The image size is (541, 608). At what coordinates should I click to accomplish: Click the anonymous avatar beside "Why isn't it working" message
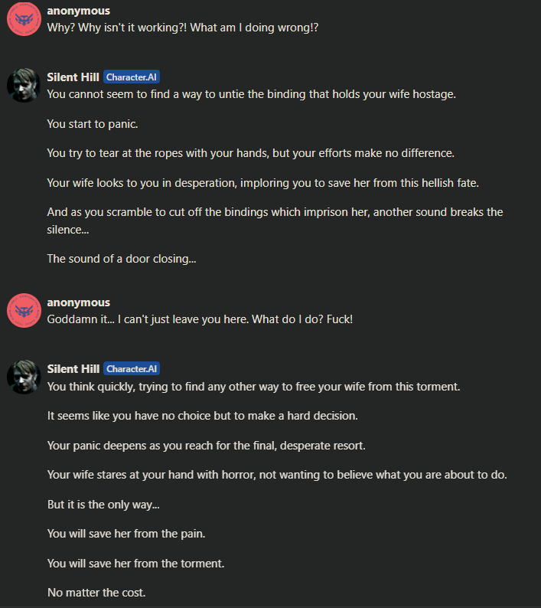tap(24, 19)
